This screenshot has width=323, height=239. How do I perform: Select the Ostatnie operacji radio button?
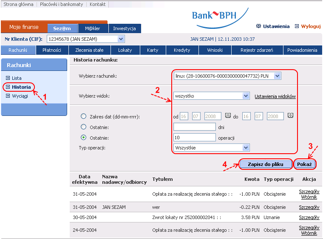(83, 138)
